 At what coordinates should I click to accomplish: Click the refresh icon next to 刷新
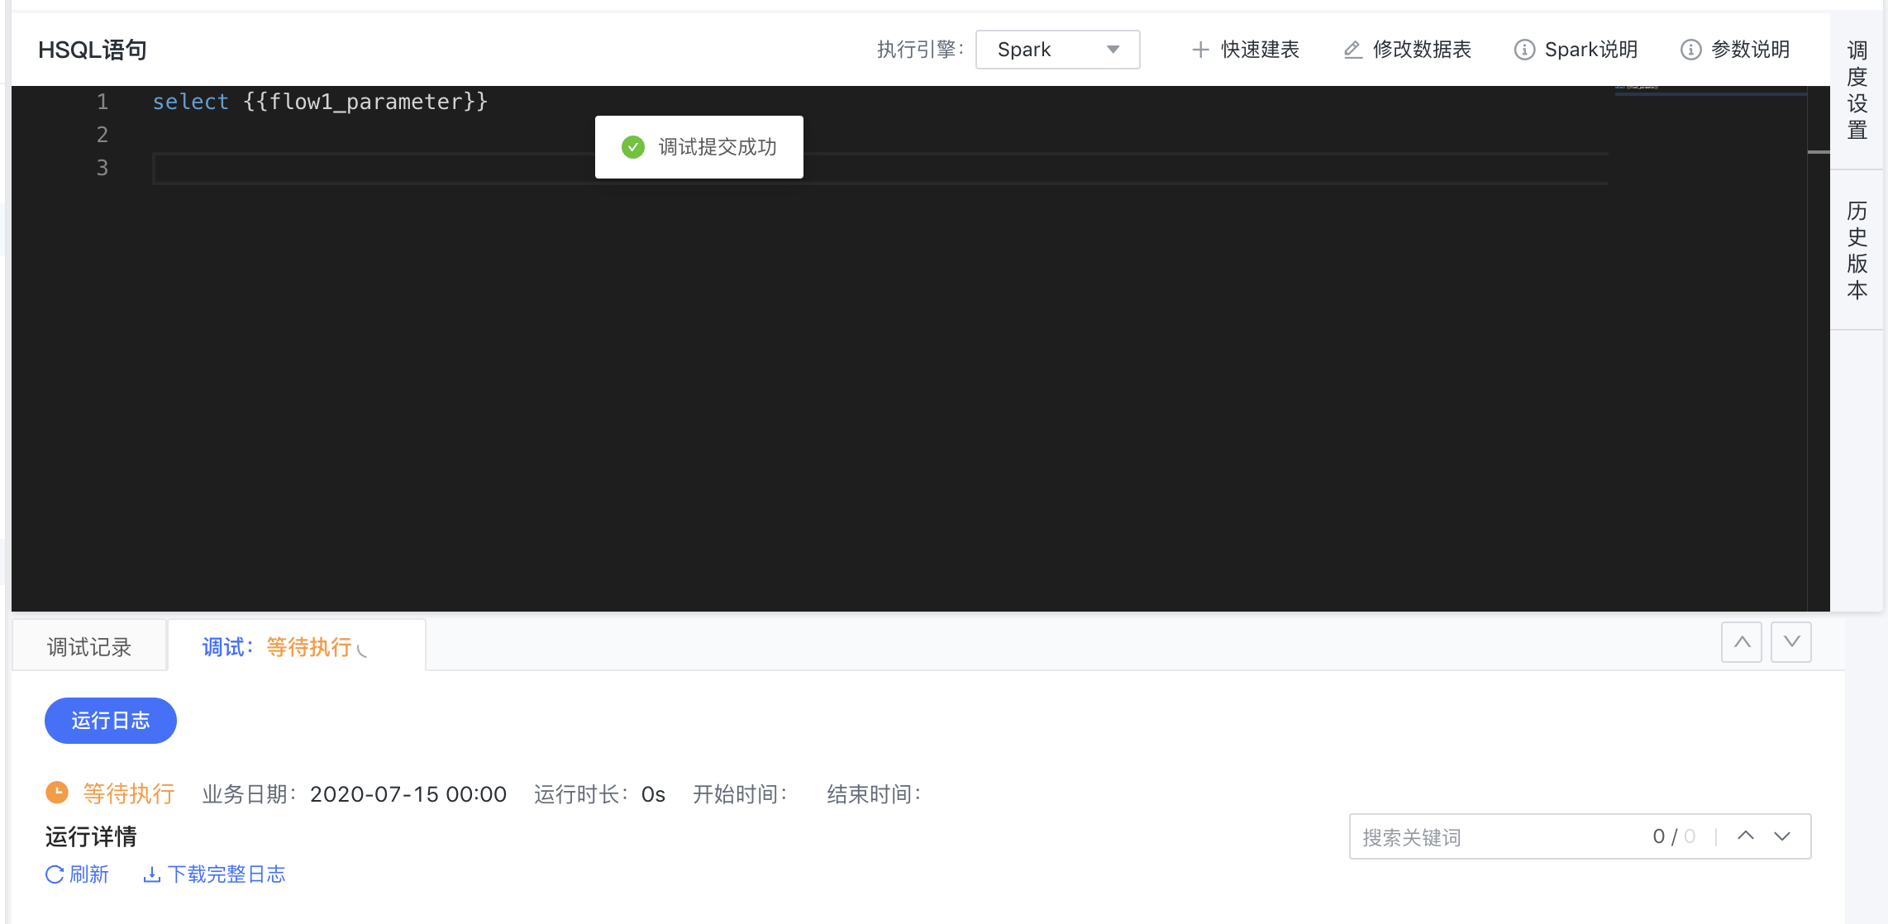pyautogui.click(x=55, y=874)
